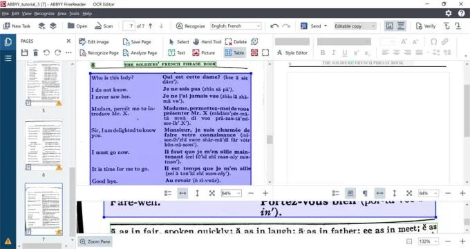
Task: Click the Pages sidebar icon
Action: click(8, 42)
